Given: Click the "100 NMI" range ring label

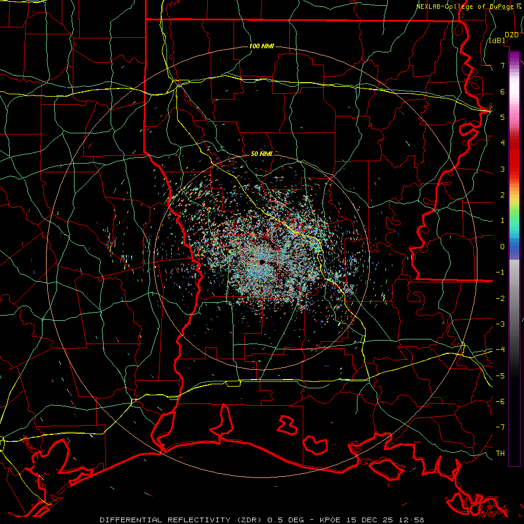Looking at the screenshot, I should [261, 46].
